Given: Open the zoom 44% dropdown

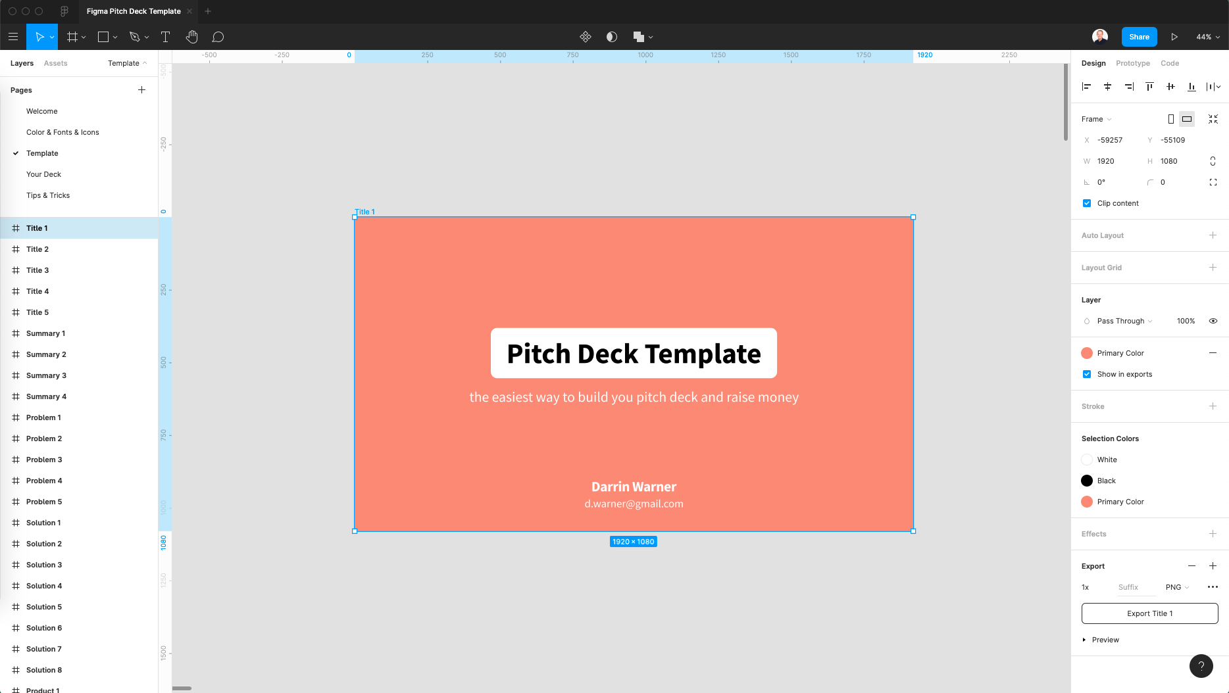Looking at the screenshot, I should click(x=1208, y=37).
